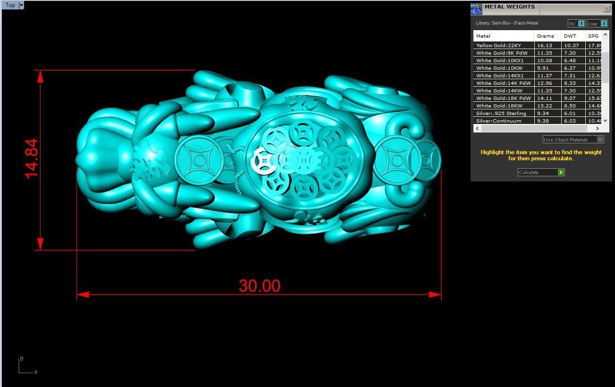Close the Metal Weights panel

tap(607, 8)
